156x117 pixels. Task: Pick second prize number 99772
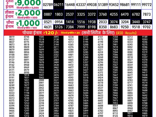(147, 5)
